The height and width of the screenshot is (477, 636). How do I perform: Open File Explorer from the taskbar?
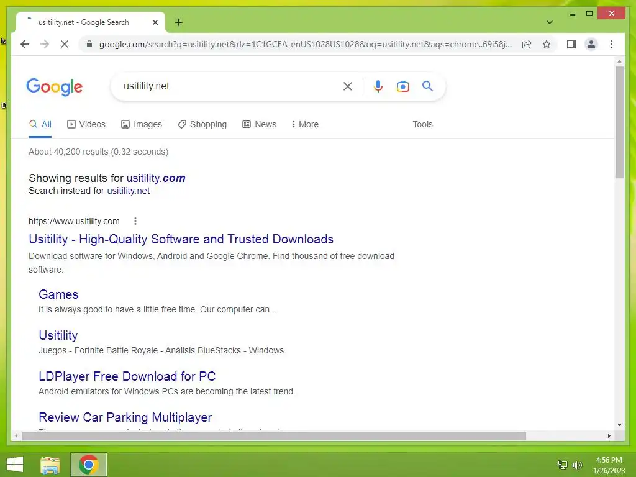50,465
